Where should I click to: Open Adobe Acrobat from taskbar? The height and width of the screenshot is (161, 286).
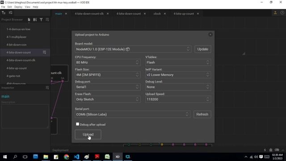click(x=97, y=157)
